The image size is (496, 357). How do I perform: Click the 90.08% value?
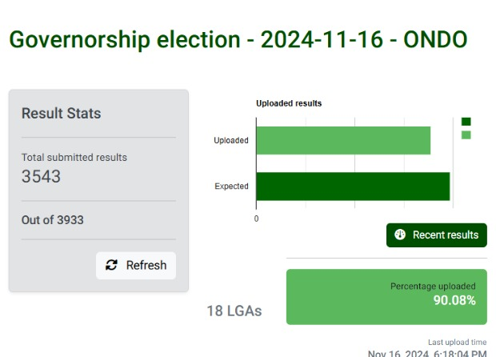pos(454,300)
